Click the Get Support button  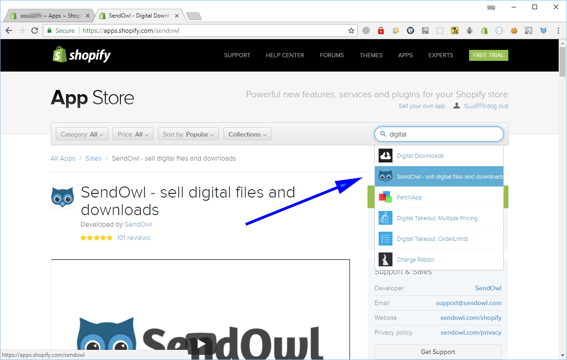[438, 352]
